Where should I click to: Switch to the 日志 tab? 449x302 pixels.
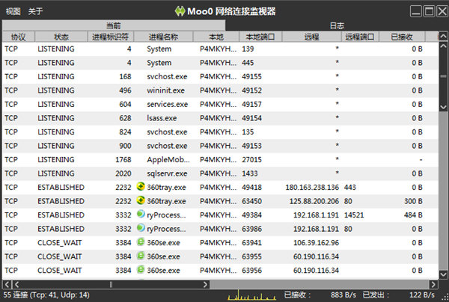[337, 25]
